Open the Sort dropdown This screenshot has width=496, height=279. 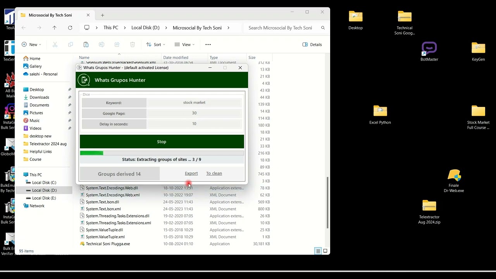[155, 45]
